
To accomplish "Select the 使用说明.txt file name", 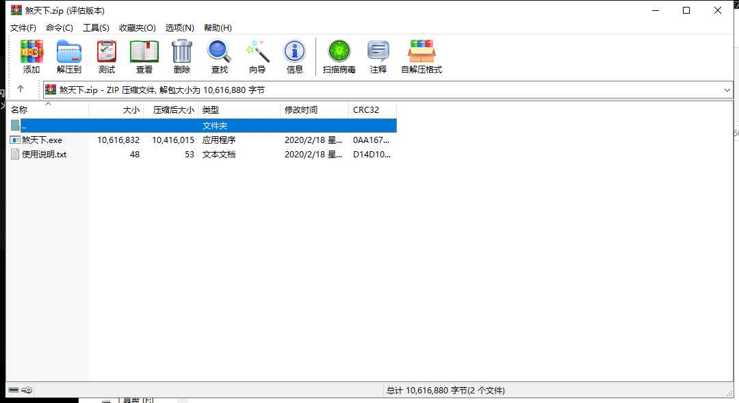I will coord(44,154).
